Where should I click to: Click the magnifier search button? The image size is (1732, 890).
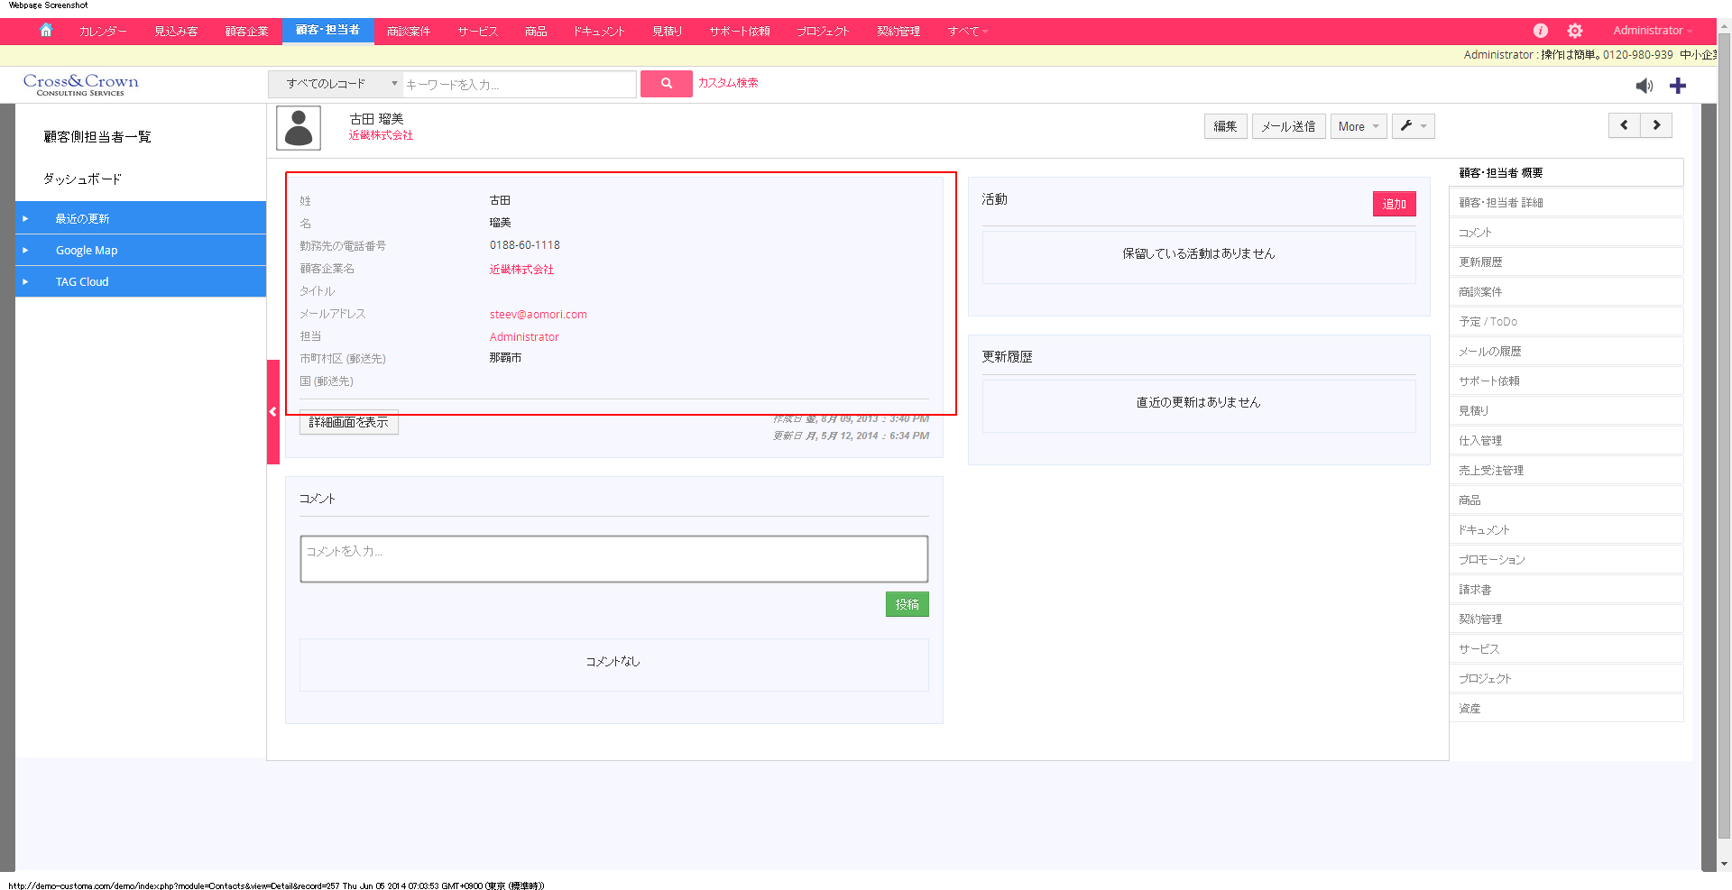point(666,84)
